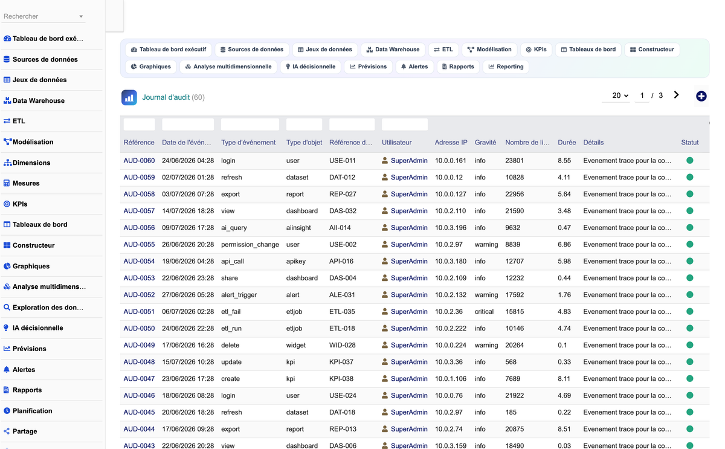Open the Rechercher dropdown
This screenshot has width=725, height=449.
tap(43, 16)
